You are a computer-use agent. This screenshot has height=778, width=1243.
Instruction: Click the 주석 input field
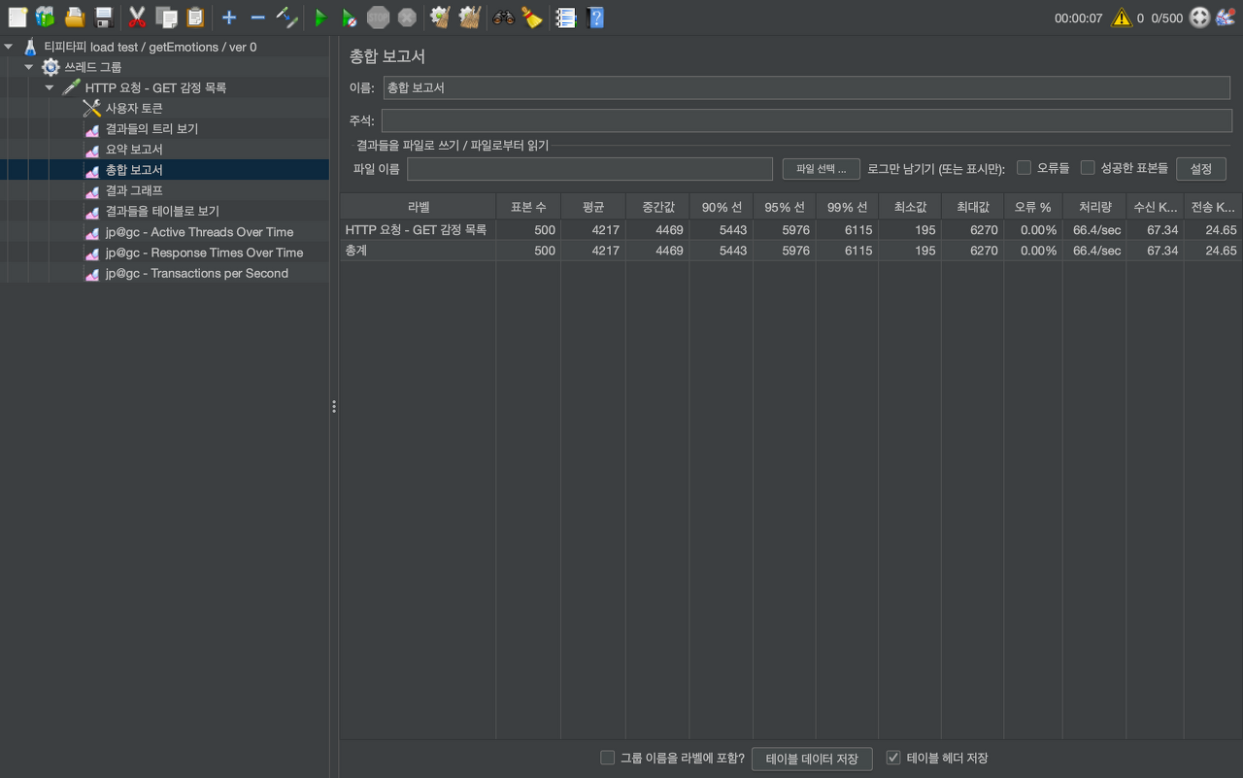pyautogui.click(x=806, y=120)
